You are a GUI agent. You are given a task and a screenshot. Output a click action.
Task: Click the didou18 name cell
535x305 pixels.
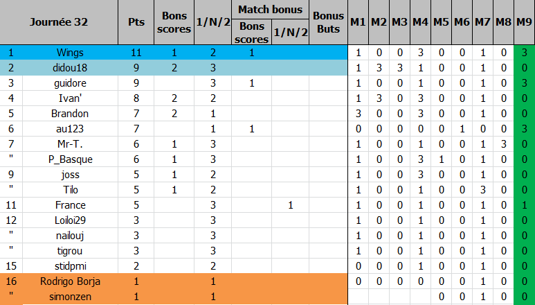click(70, 68)
